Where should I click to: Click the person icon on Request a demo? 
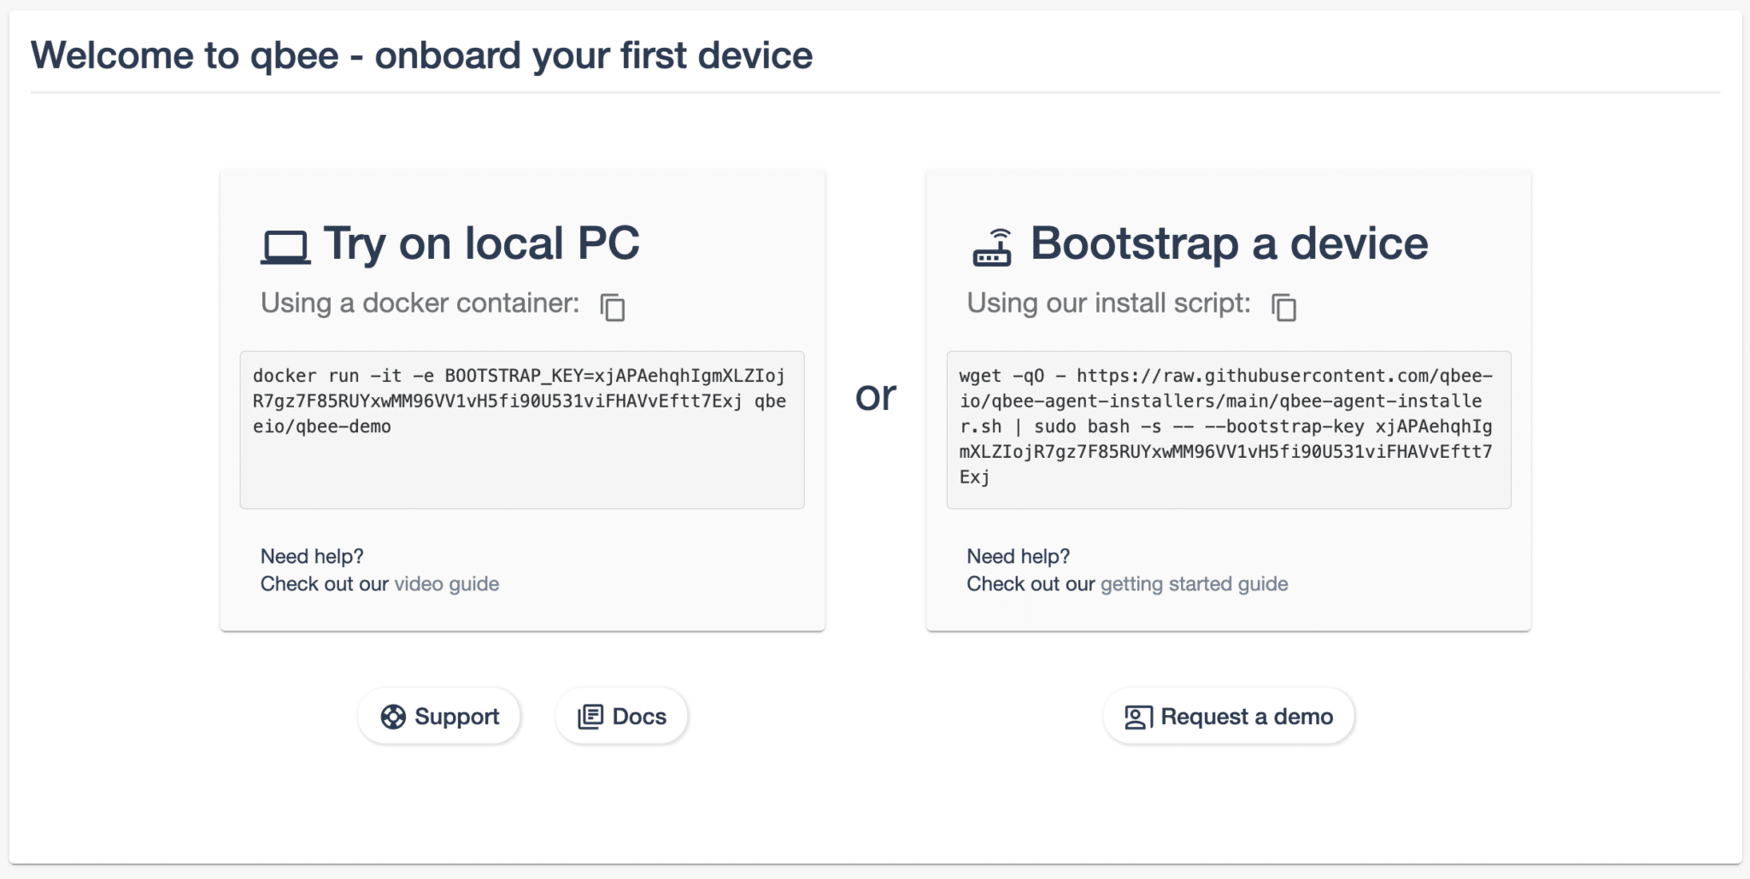tap(1138, 717)
